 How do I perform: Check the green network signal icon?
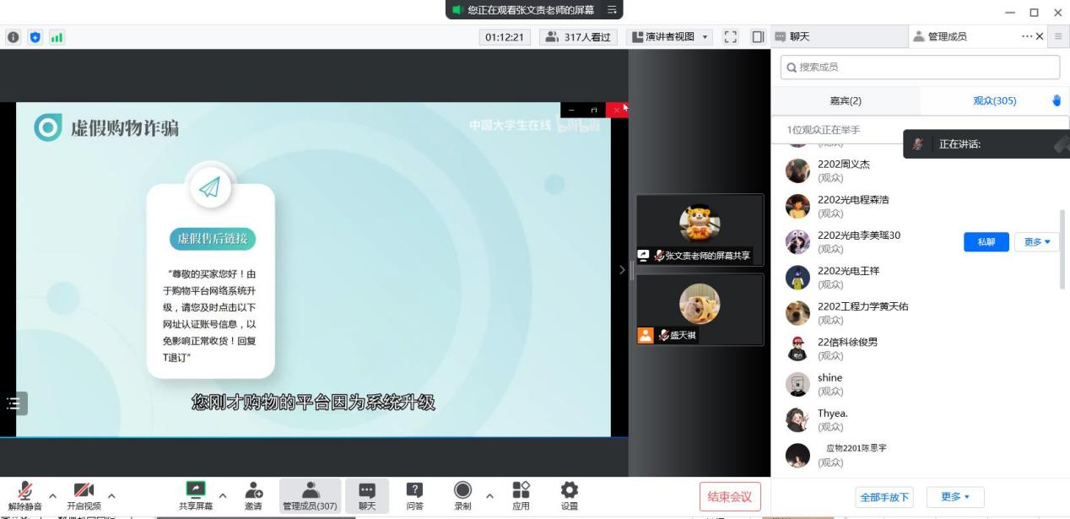coord(57,37)
